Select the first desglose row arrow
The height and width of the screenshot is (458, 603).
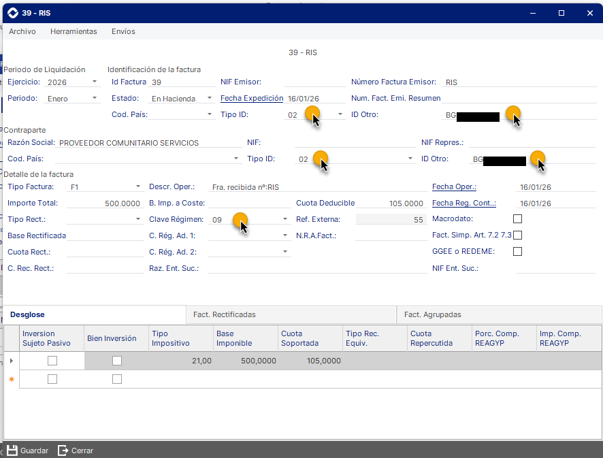[12, 361]
